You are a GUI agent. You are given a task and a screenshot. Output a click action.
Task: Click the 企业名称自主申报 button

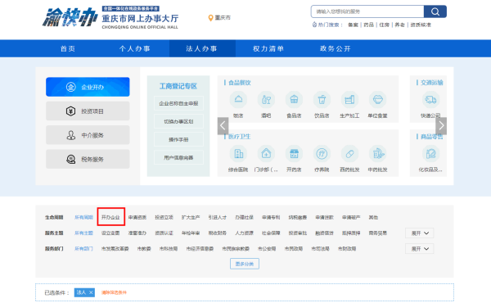click(x=178, y=103)
